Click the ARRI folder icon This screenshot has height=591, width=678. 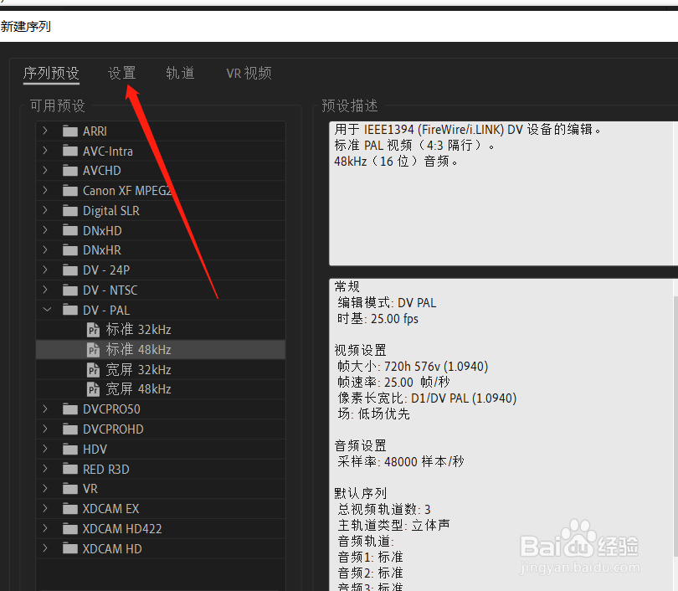(x=70, y=131)
